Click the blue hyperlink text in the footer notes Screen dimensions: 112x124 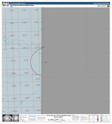pos(83,120)
